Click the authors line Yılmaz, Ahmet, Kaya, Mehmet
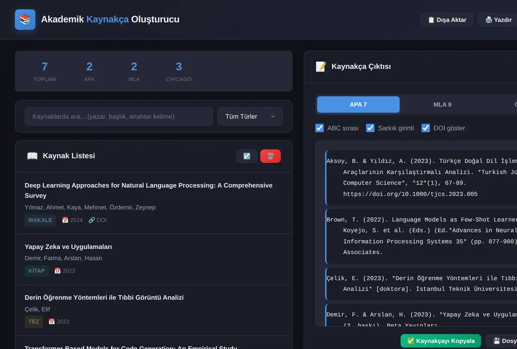Image resolution: width=517 pixels, height=349 pixels. 90,207
